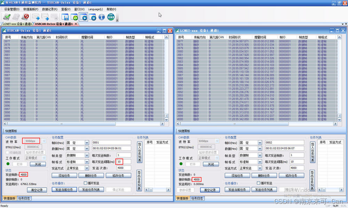Screen dimensions: 348x208
Task: Click the 发送次数 field 4000 in the LCNET window
Action: pyautogui.click(x=297, y=168)
